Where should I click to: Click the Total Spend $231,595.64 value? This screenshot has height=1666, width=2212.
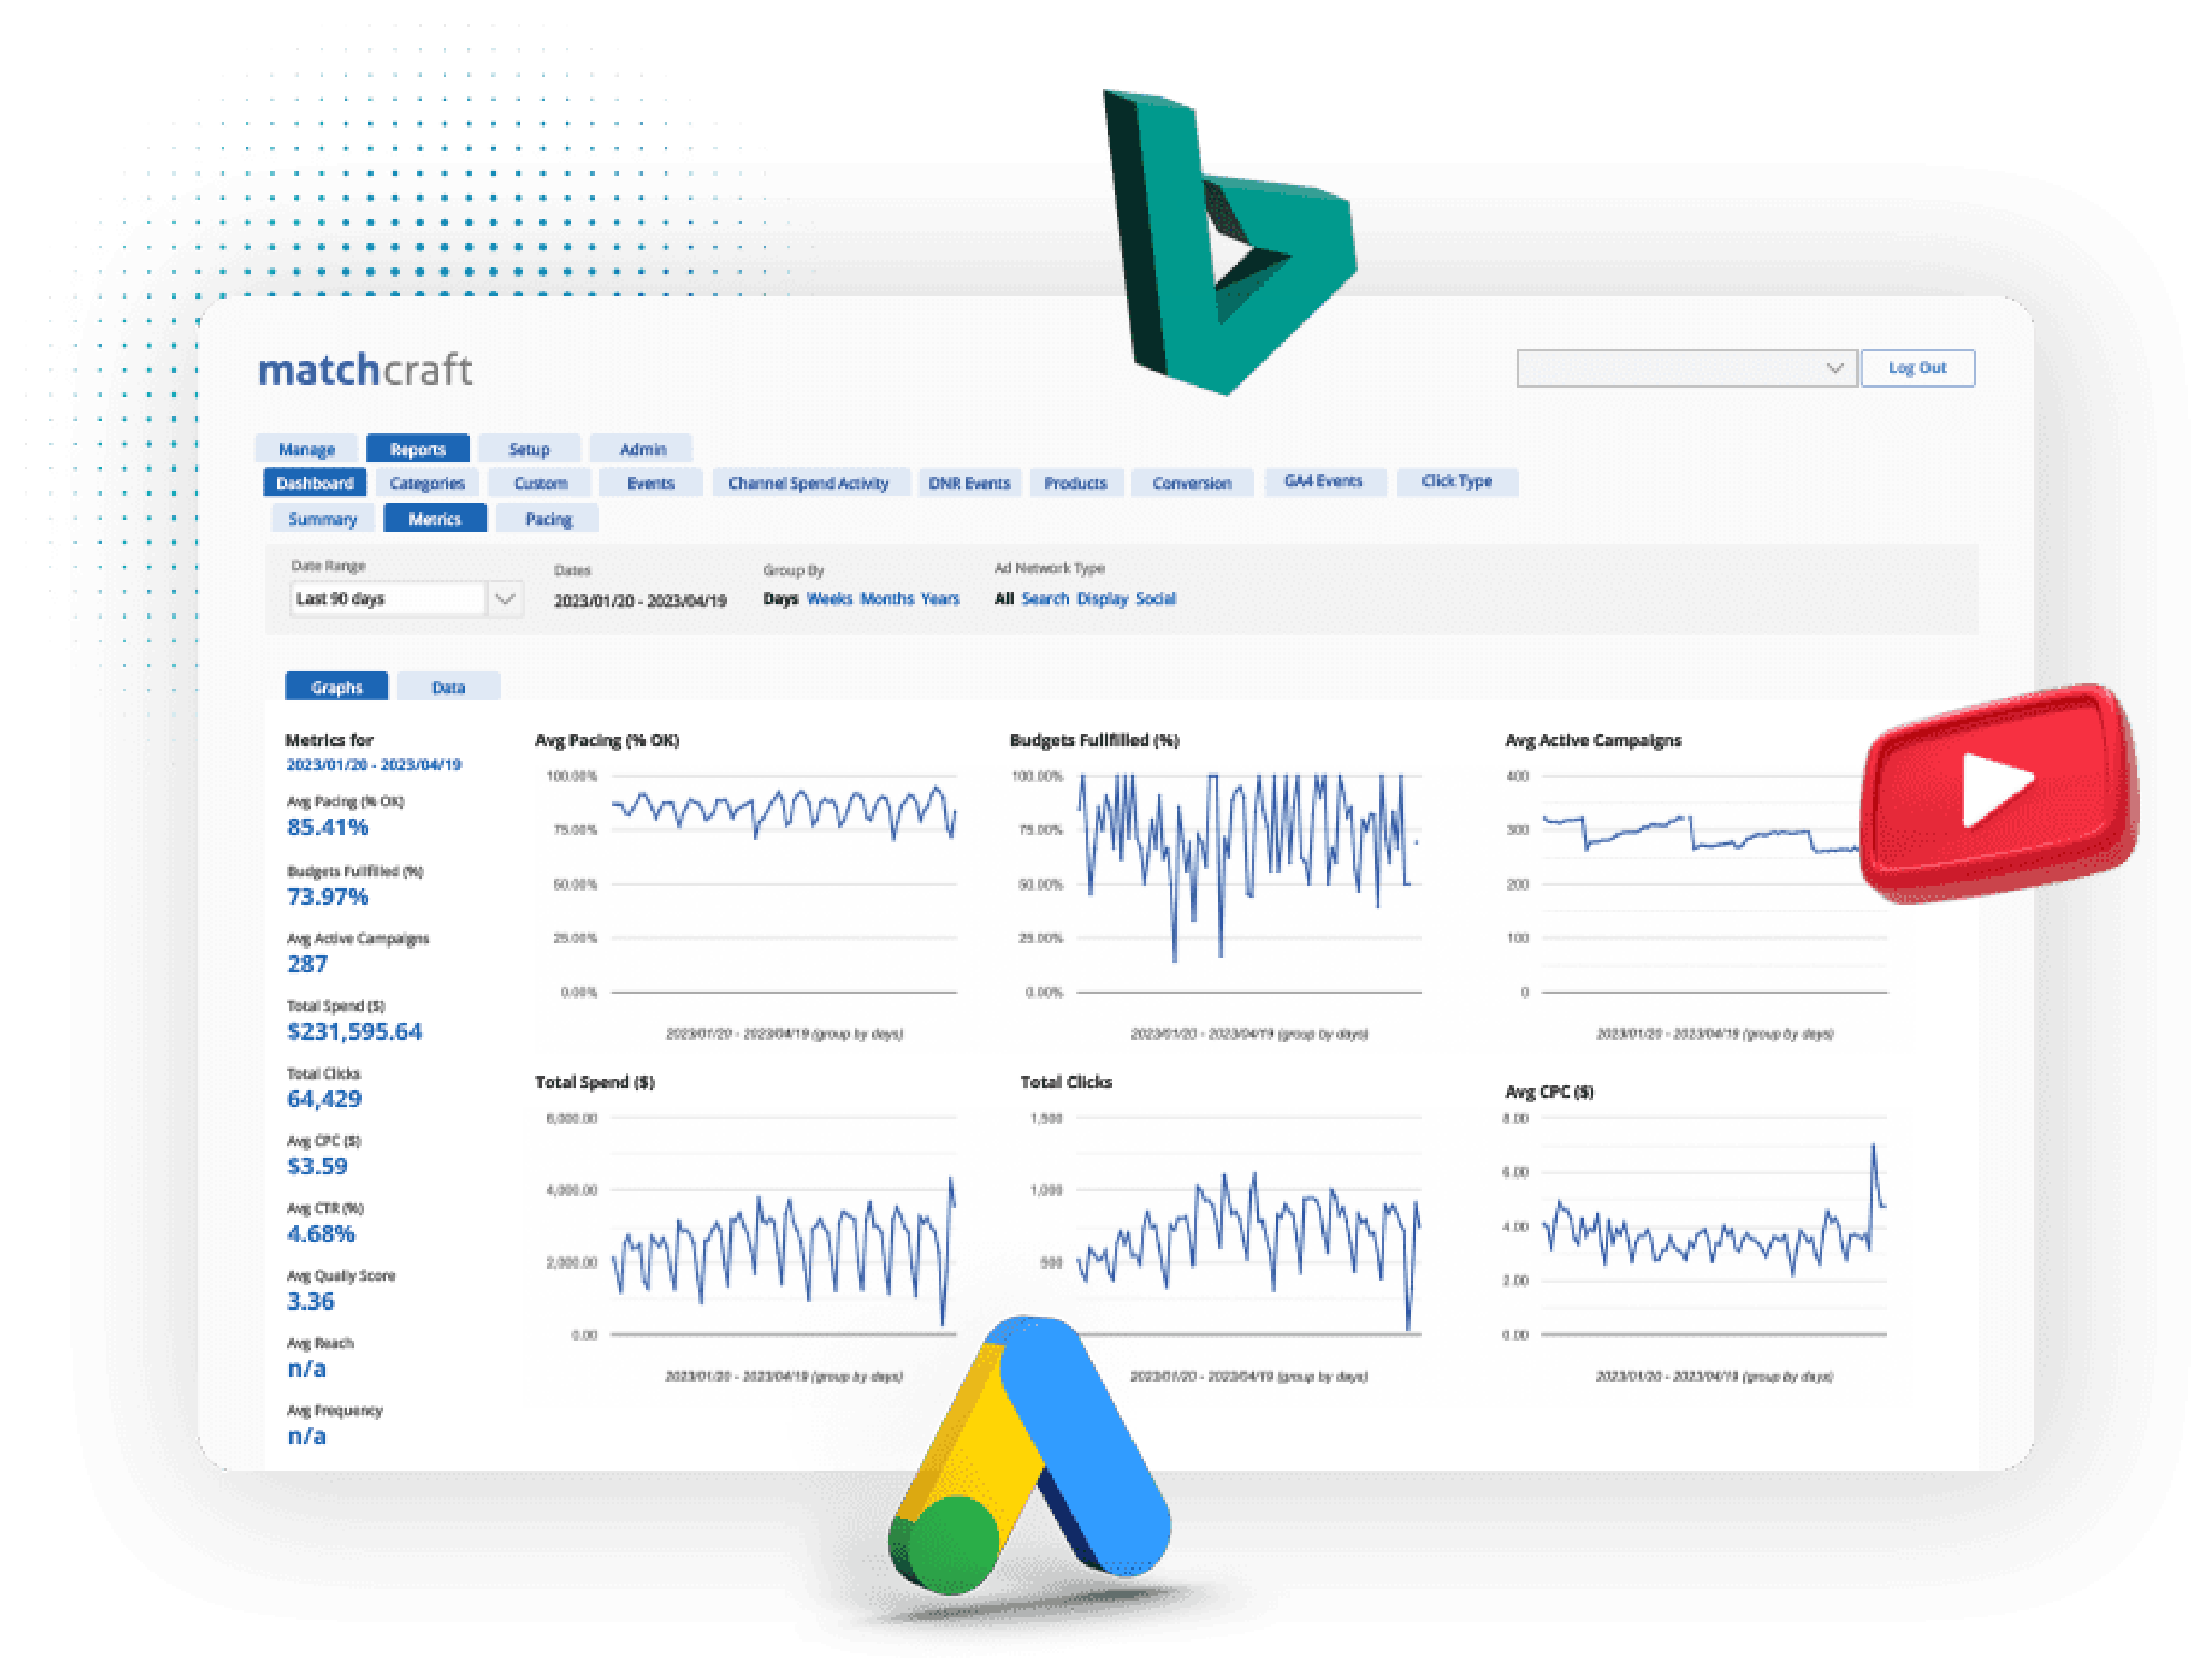(355, 1032)
